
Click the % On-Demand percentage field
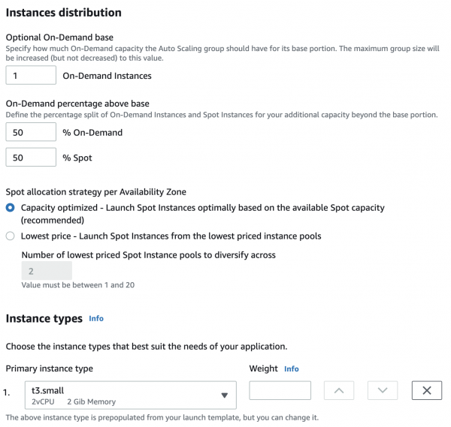point(31,132)
